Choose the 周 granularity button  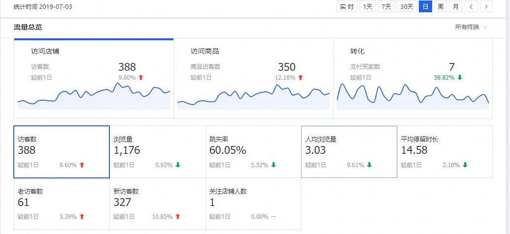[x=441, y=6]
